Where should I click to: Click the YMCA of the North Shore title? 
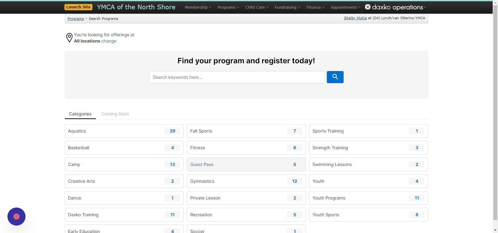pyautogui.click(x=136, y=7)
